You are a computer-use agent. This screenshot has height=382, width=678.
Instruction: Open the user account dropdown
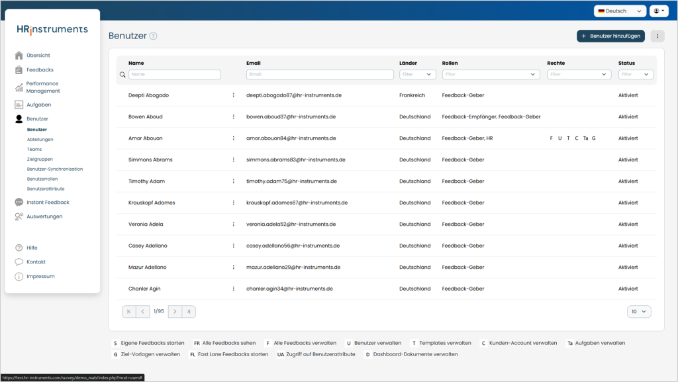659,11
